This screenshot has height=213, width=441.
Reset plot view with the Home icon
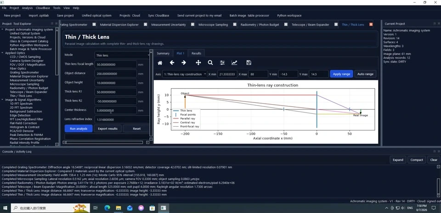pos(160,63)
